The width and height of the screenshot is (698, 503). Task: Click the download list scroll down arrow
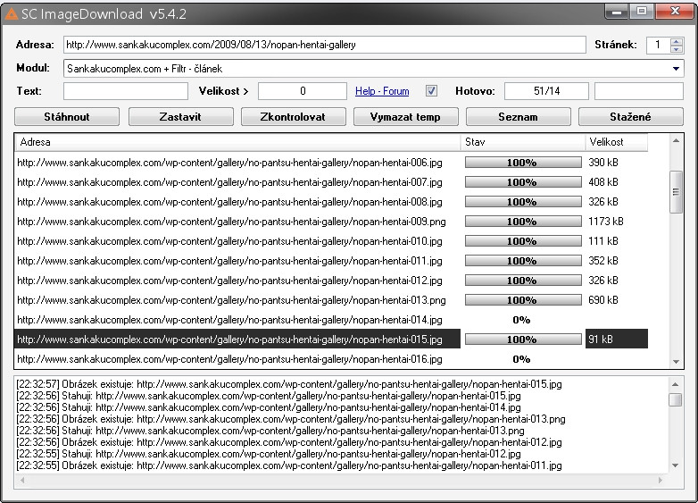coord(676,362)
